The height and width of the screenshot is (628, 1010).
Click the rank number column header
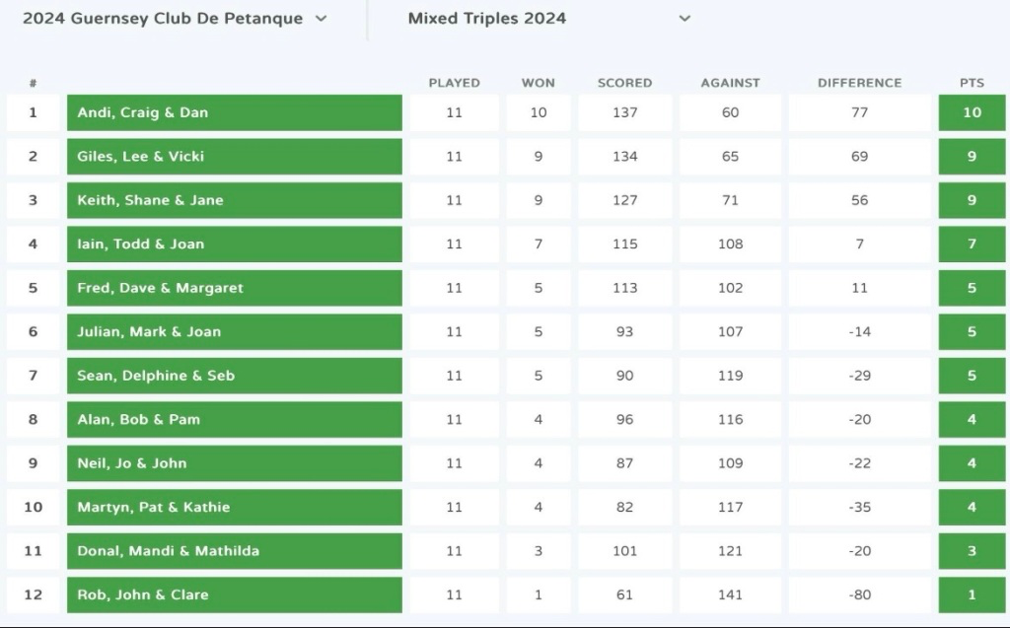coord(33,83)
